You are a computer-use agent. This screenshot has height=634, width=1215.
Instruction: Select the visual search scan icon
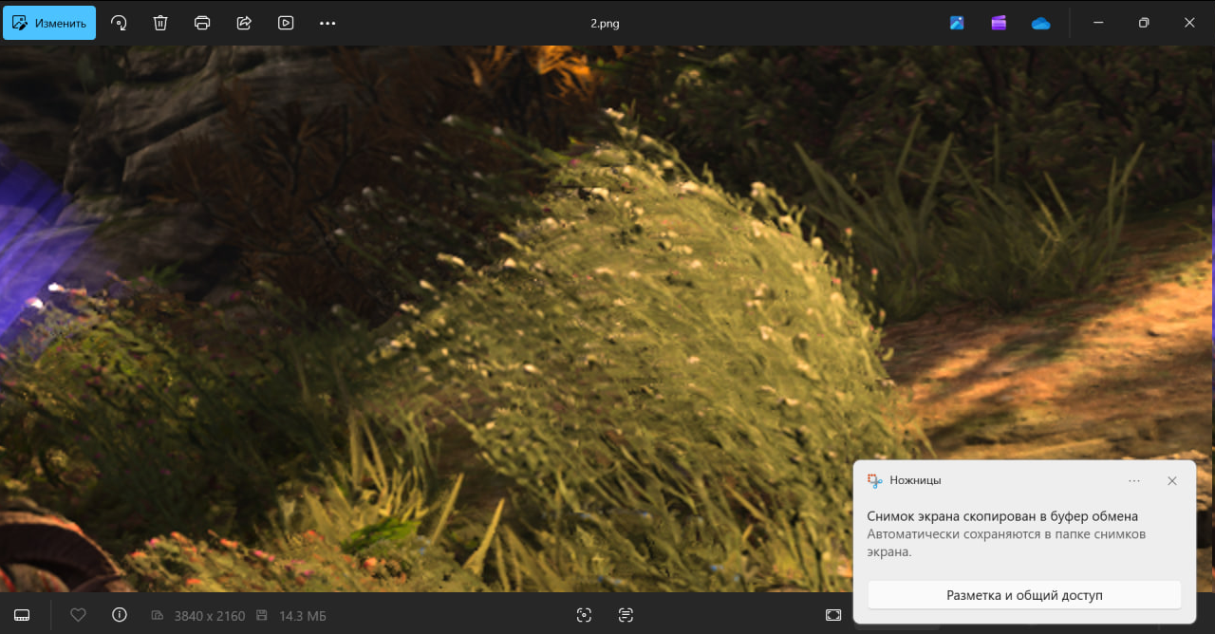click(584, 615)
